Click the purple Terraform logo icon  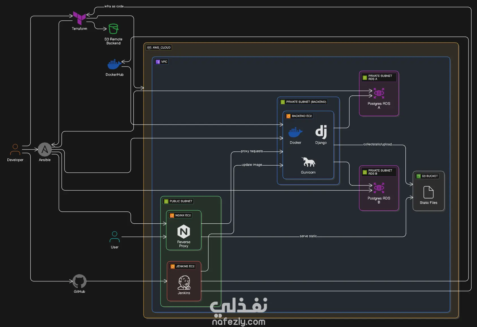(x=79, y=18)
